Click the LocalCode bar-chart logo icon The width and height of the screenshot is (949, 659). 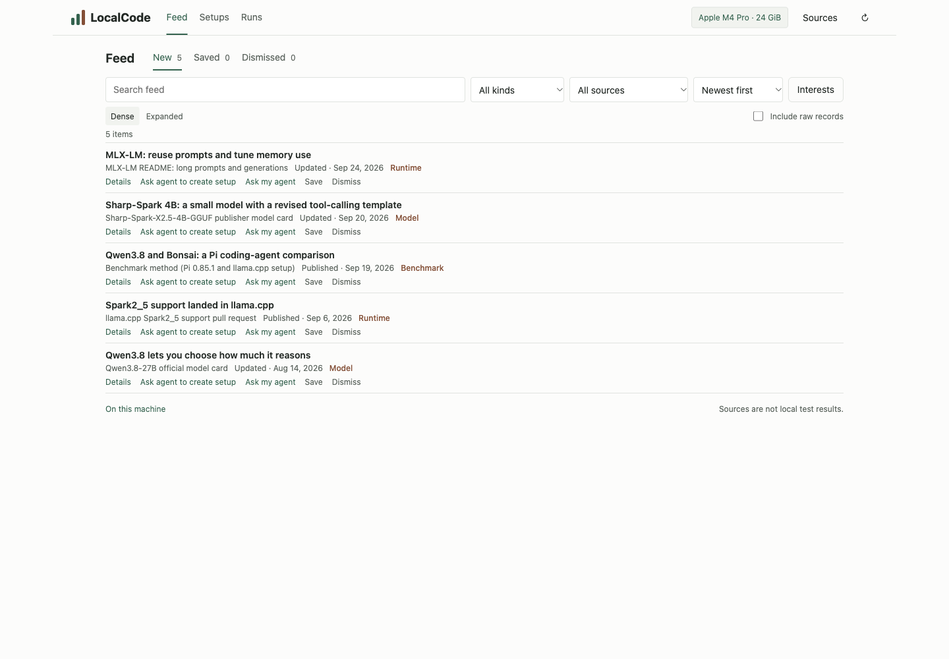tap(78, 18)
